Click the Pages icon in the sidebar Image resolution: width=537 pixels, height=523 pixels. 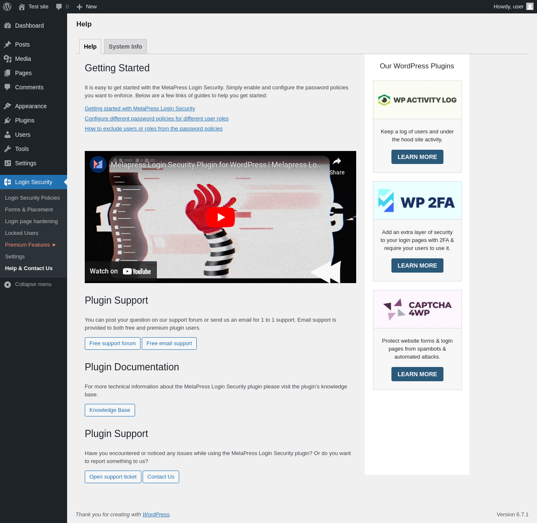[x=8, y=73]
